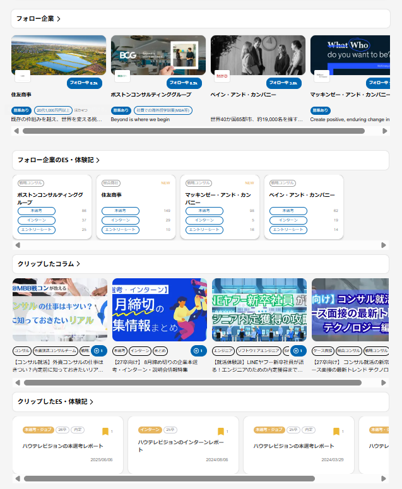Click the BCG company logo icon
The width and height of the screenshot is (402, 489).
pos(122,76)
